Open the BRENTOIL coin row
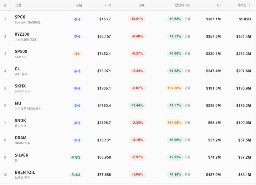 click(127, 175)
